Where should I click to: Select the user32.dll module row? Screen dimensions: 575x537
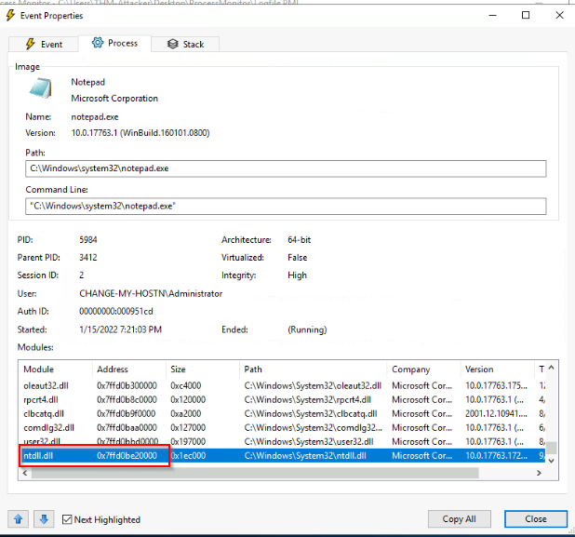click(282, 441)
